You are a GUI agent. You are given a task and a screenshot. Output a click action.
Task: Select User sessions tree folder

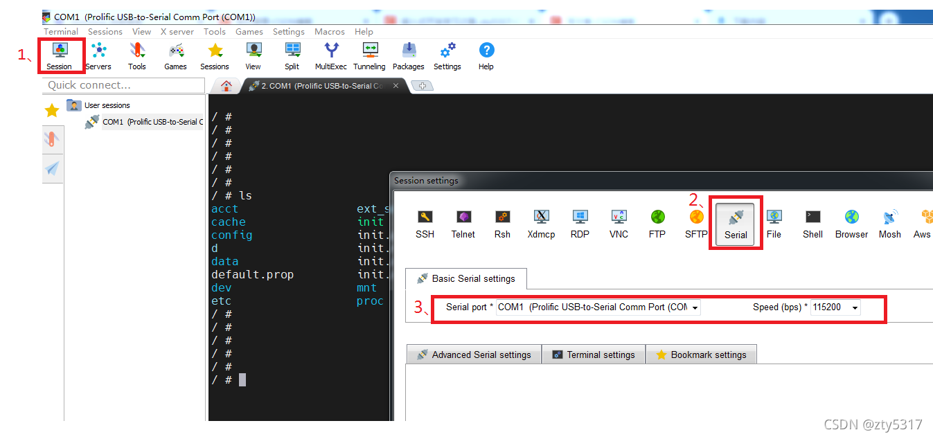pos(98,105)
